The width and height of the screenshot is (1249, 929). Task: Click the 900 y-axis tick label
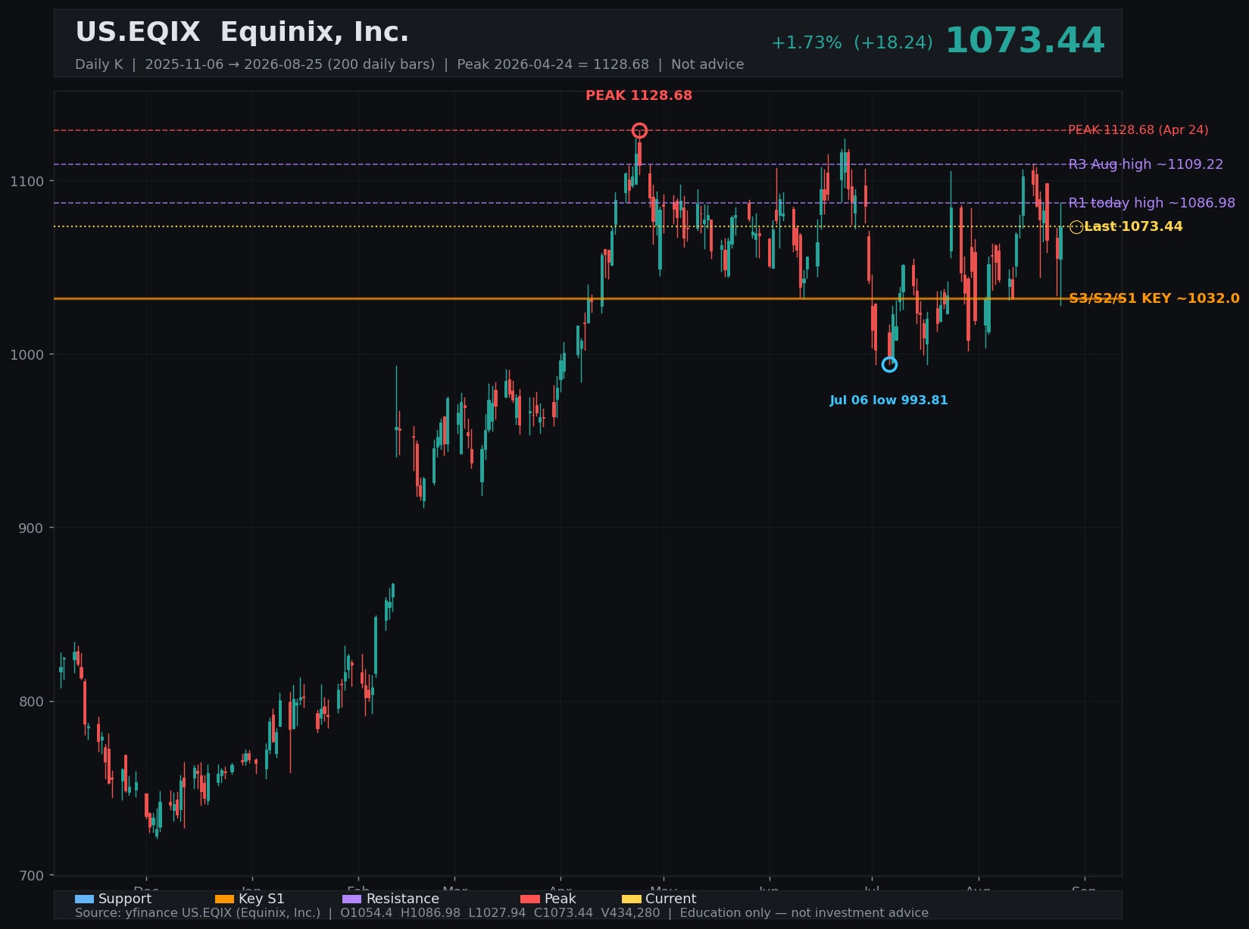[31, 528]
